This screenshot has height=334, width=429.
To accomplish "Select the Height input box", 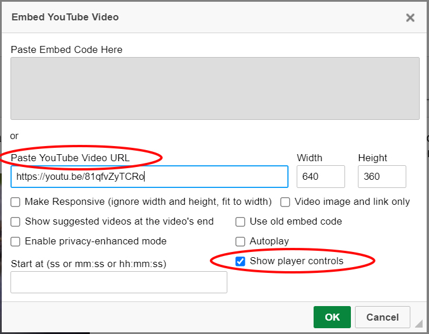I will click(382, 176).
